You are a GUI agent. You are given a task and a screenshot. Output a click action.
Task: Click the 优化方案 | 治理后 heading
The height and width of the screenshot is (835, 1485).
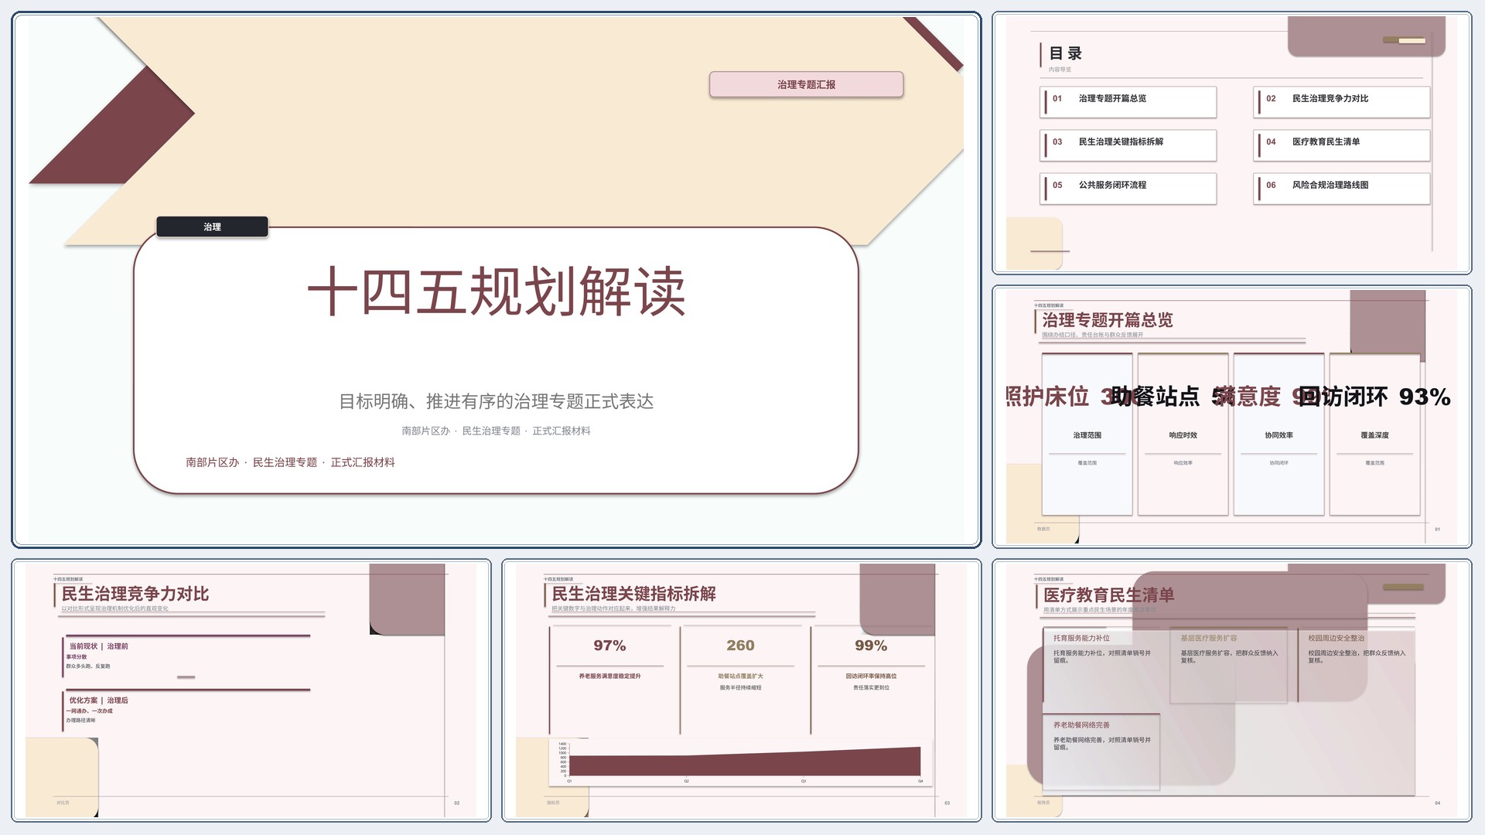(98, 700)
